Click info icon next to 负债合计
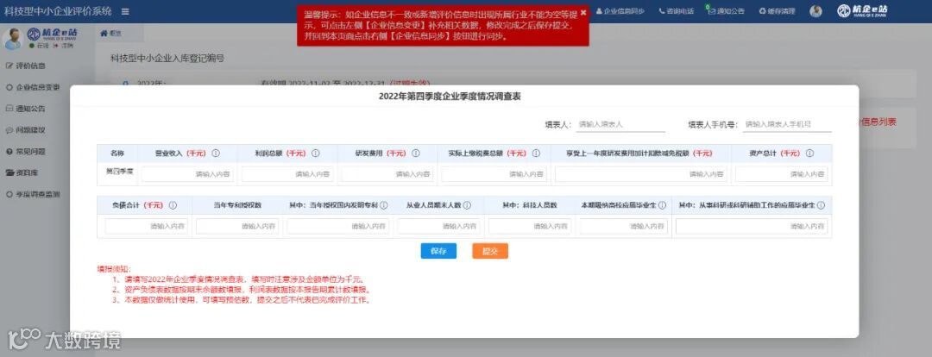Image resolution: width=932 pixels, height=357 pixels. tap(173, 205)
